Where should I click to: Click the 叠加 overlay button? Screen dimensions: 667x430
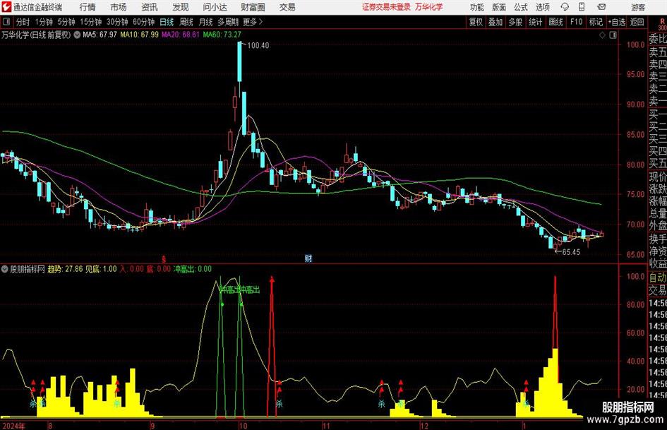[495, 22]
